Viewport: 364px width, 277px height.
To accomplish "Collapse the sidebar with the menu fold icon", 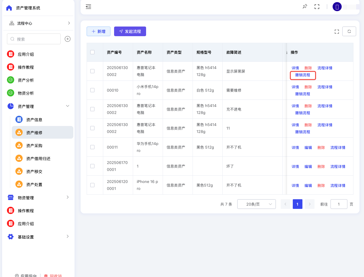I will pos(88,7).
